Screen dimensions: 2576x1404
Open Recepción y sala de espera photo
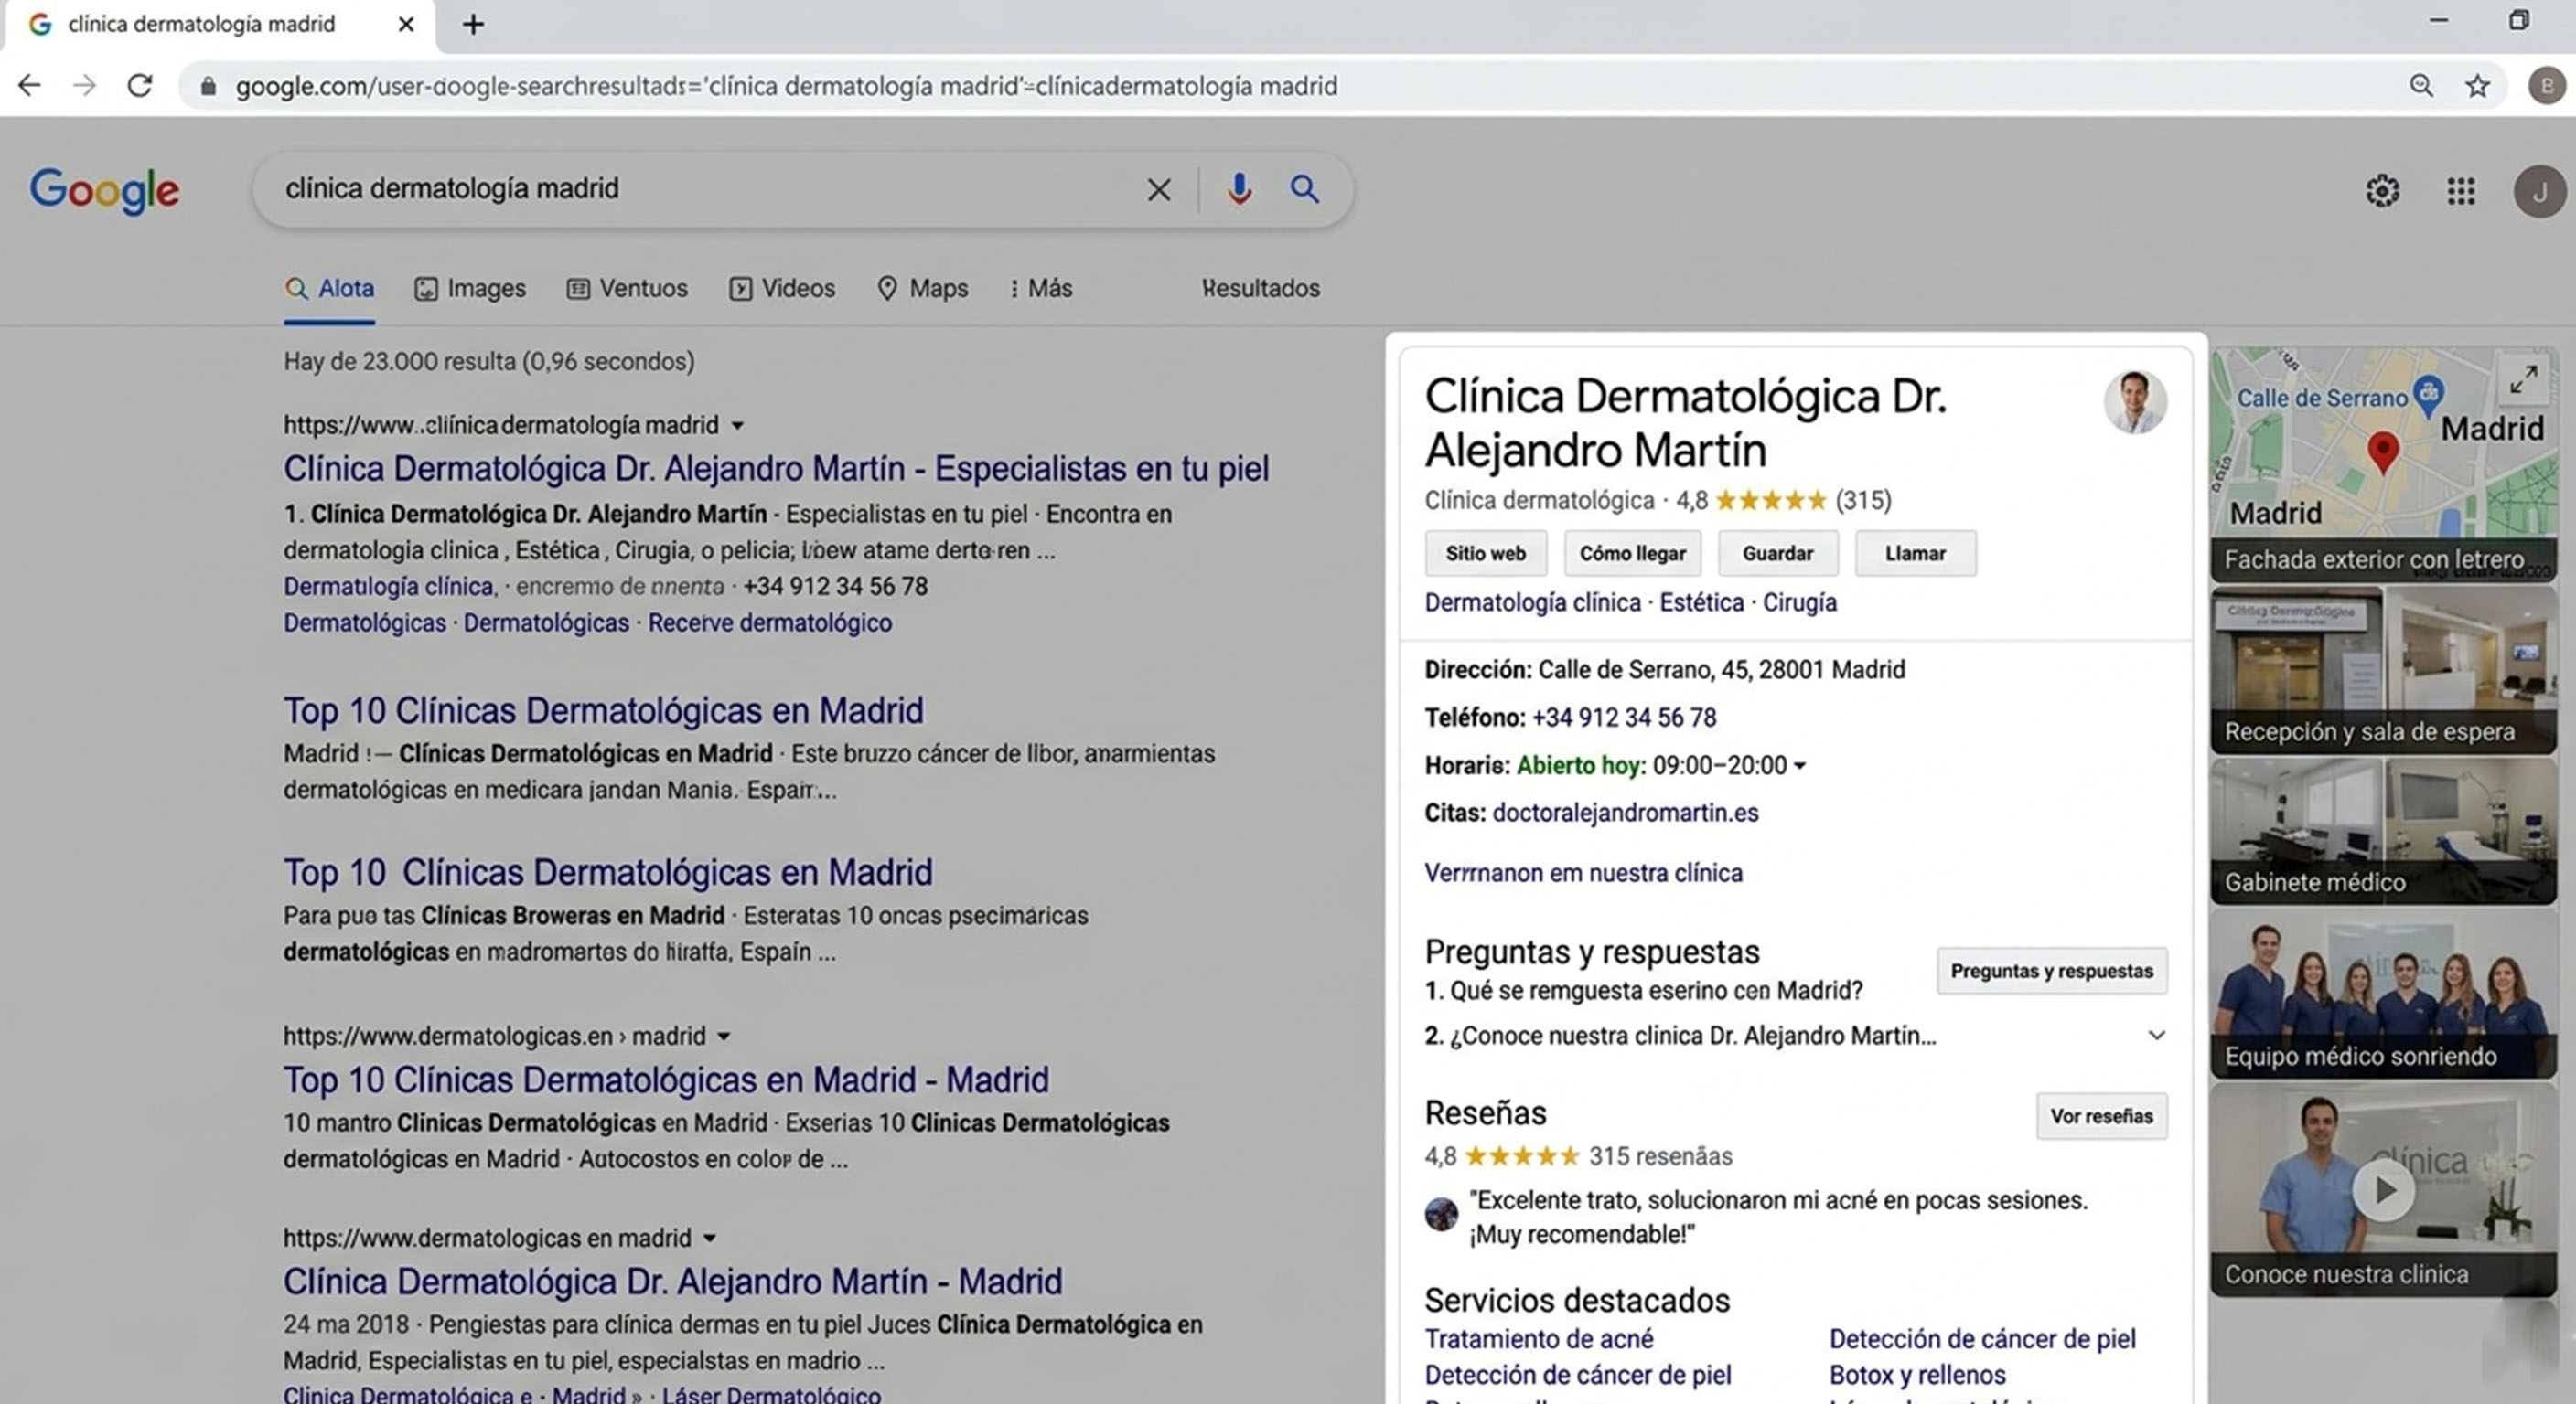[2383, 669]
